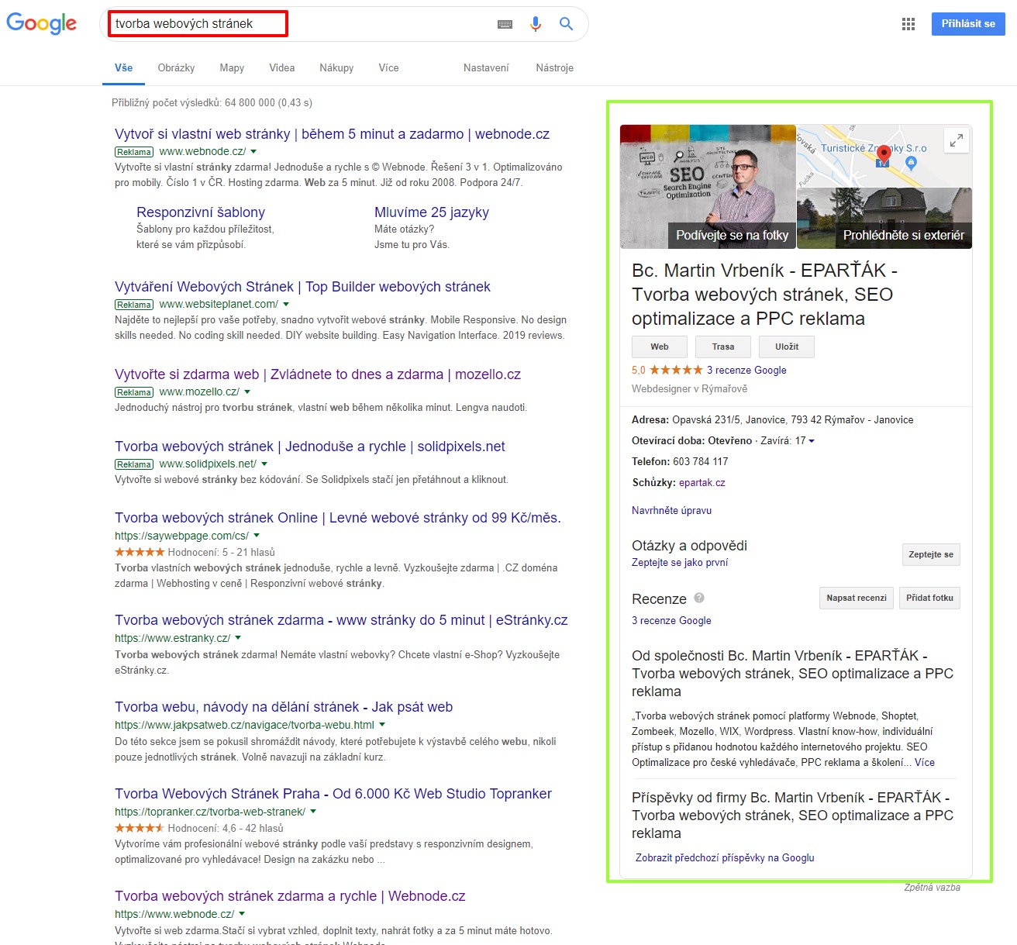Click the Reklama badge for mozello.cz ad
This screenshot has width=1017, height=945.
pyautogui.click(x=134, y=392)
